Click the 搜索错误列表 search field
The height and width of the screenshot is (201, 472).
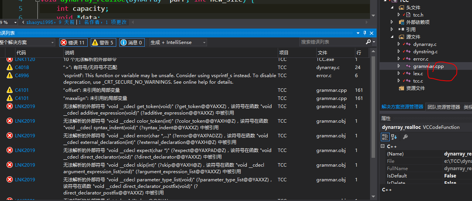(x=332, y=42)
